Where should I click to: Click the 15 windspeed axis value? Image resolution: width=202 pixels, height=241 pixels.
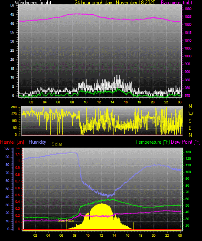coord(12,69)
